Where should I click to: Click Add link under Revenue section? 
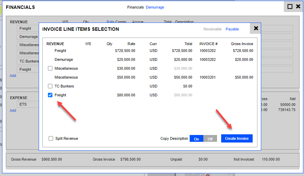tap(13, 76)
